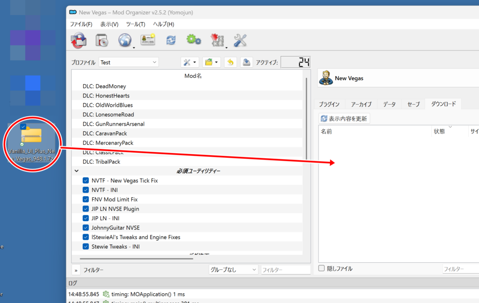Open executables via green gears icon
This screenshot has height=303, width=479.
click(x=193, y=41)
